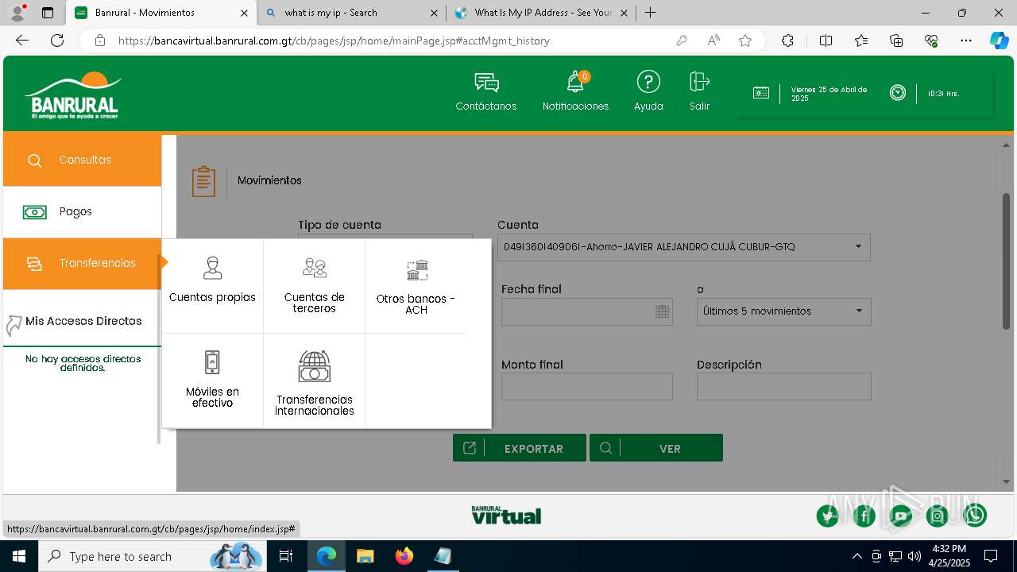Open the Cuenta account dropdown

click(x=684, y=247)
